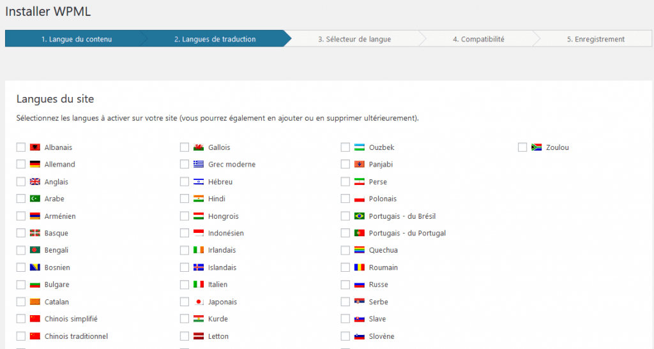Check the Polonais language checkbox
The image size is (654, 349).
[346, 198]
